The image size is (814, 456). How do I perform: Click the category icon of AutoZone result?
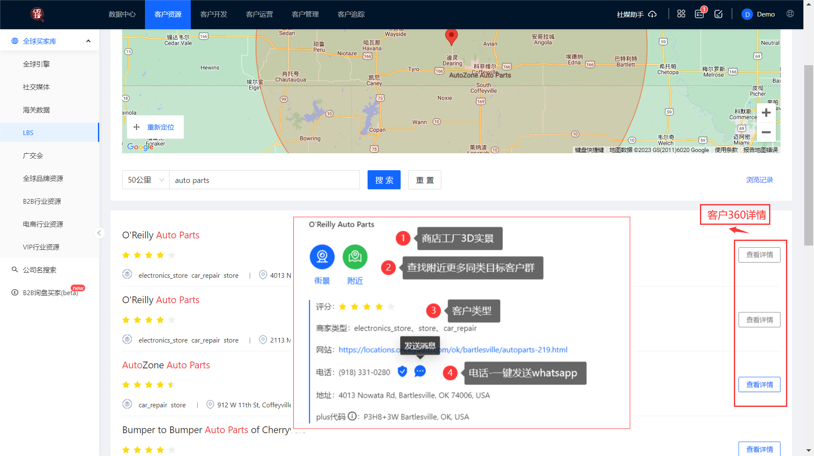tap(127, 404)
